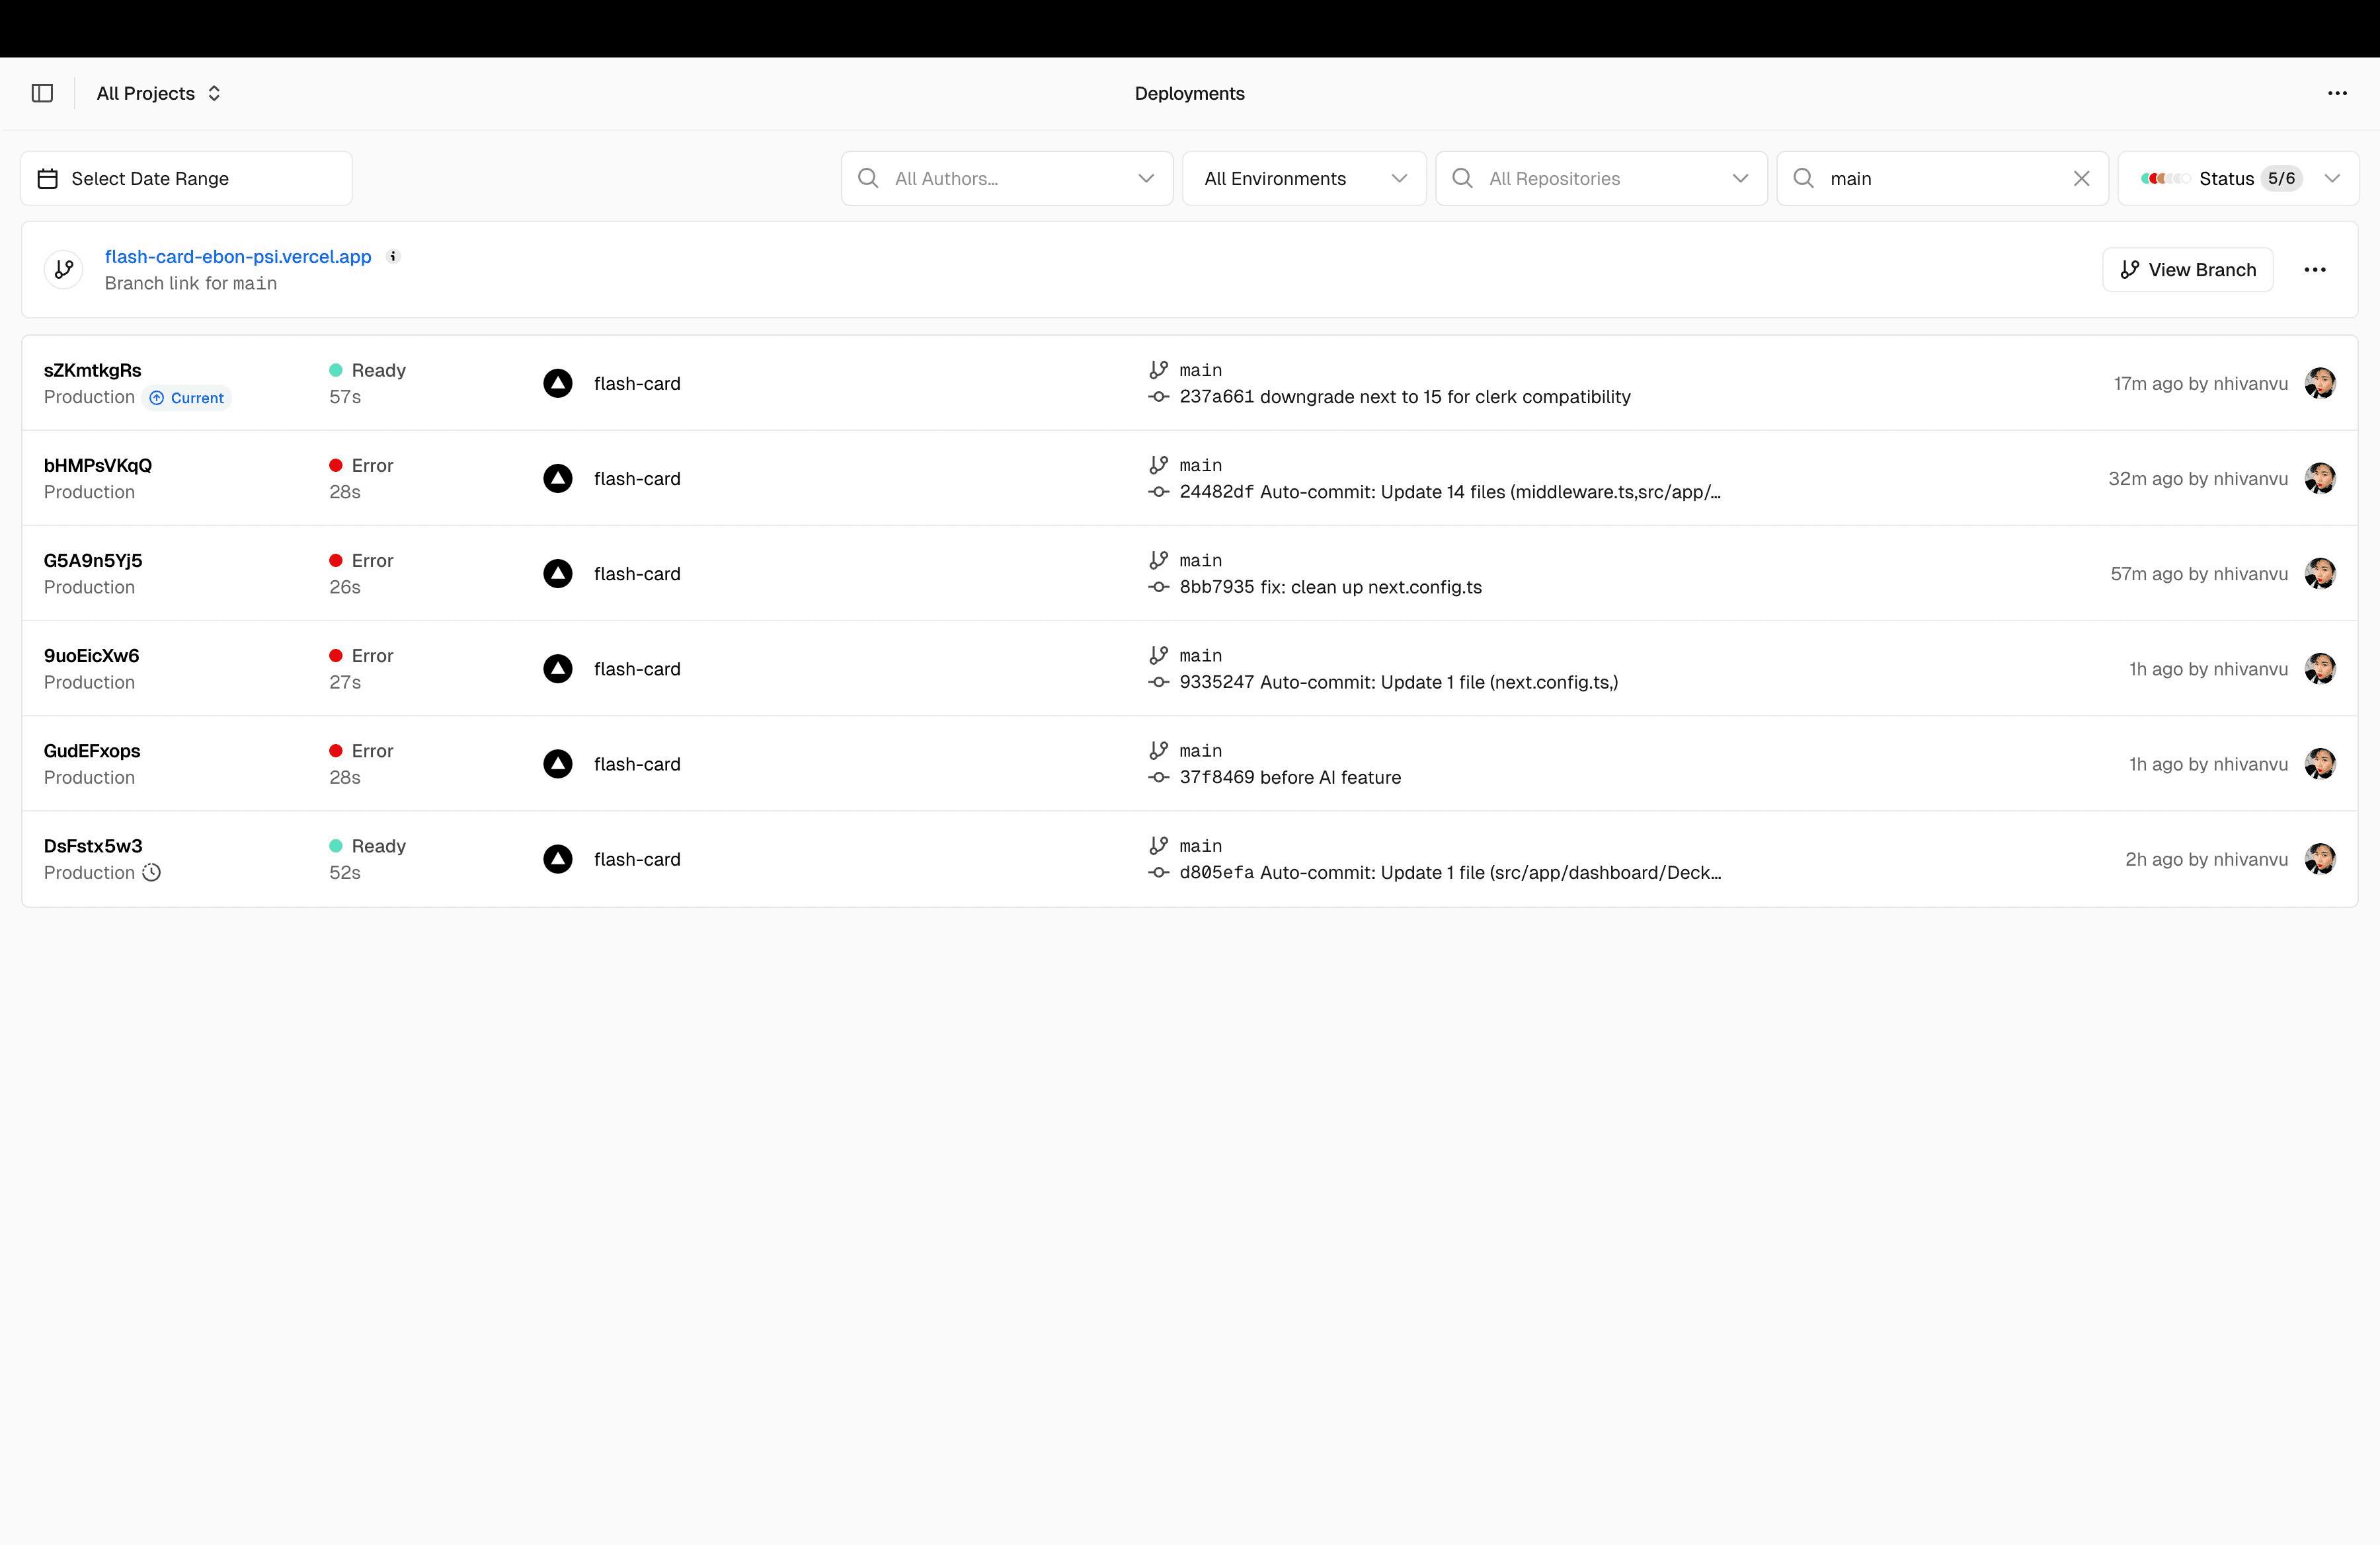Focus the search field containing main
The width and height of the screenshot is (2380, 1545).
tap(1942, 179)
